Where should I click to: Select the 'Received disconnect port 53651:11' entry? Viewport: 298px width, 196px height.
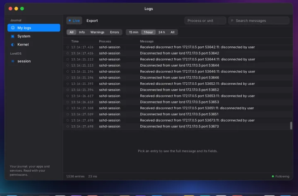(x=178, y=108)
